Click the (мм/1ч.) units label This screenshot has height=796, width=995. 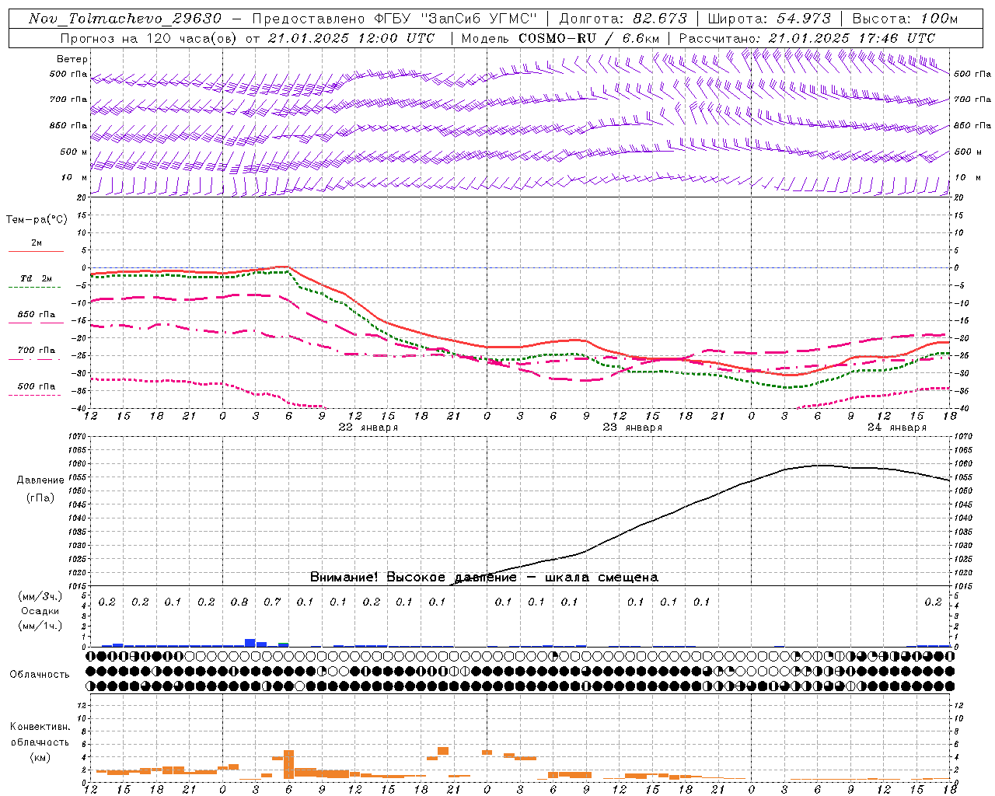[x=40, y=626]
